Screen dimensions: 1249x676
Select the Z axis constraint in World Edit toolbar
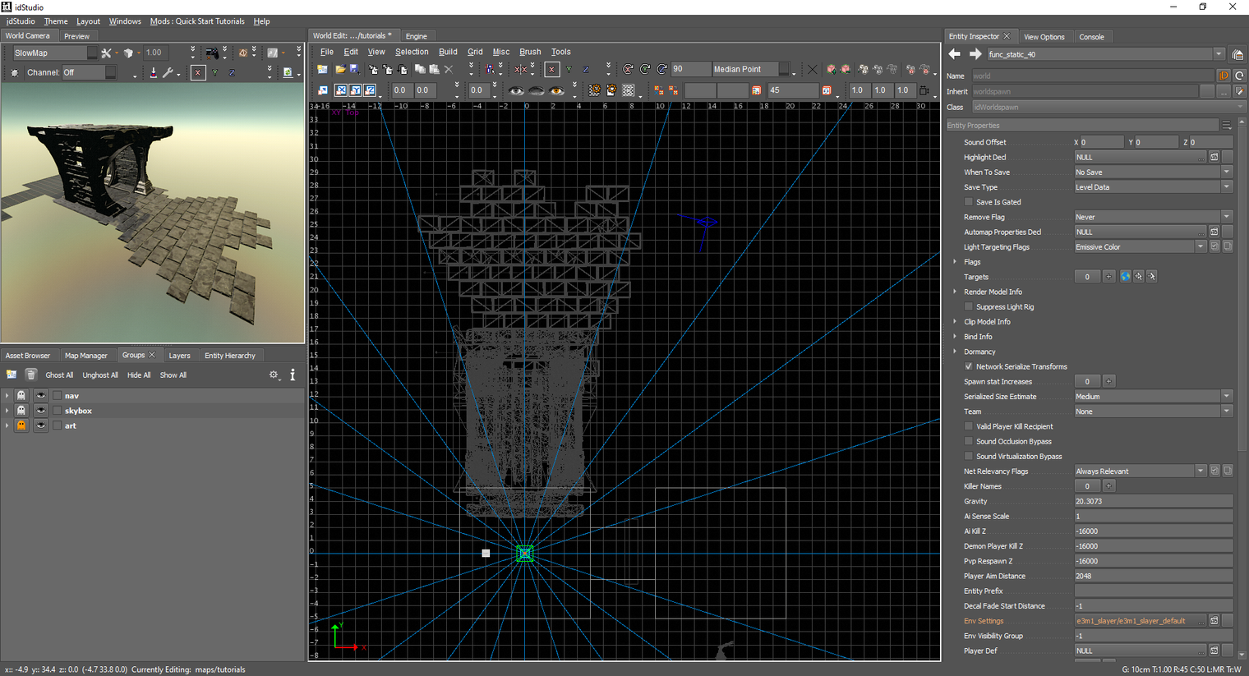586,70
